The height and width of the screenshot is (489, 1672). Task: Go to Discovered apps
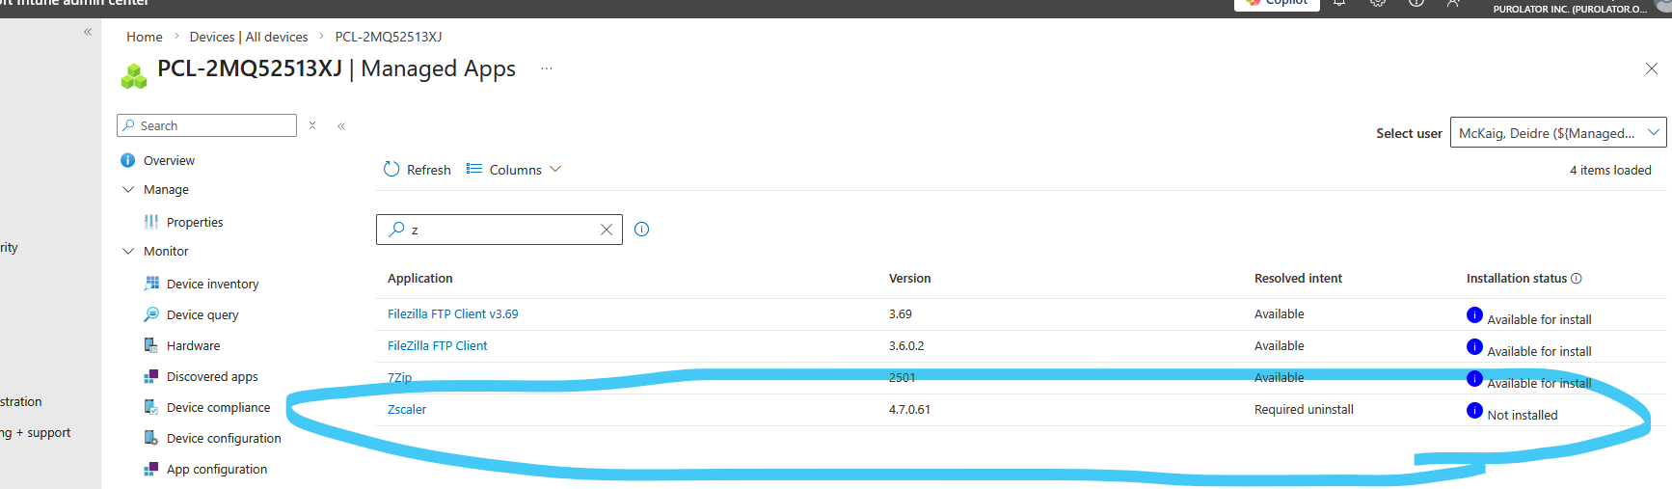tap(212, 377)
